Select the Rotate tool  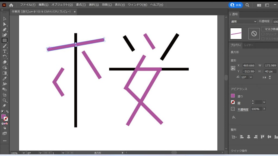point(5,57)
